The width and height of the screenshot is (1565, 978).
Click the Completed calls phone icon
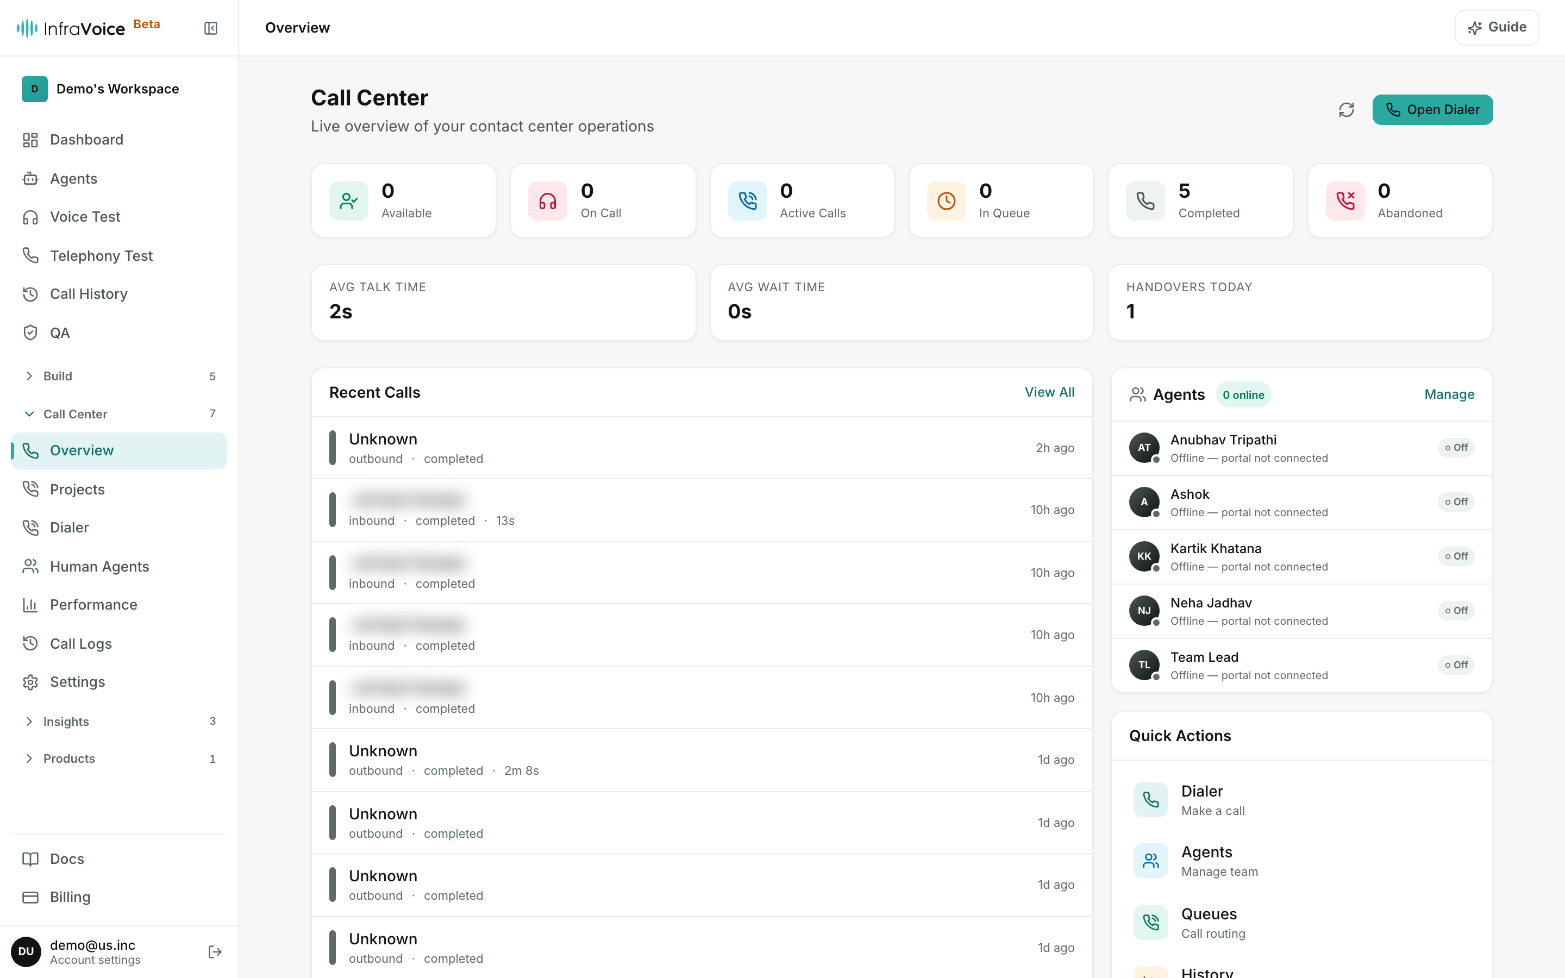tap(1145, 201)
